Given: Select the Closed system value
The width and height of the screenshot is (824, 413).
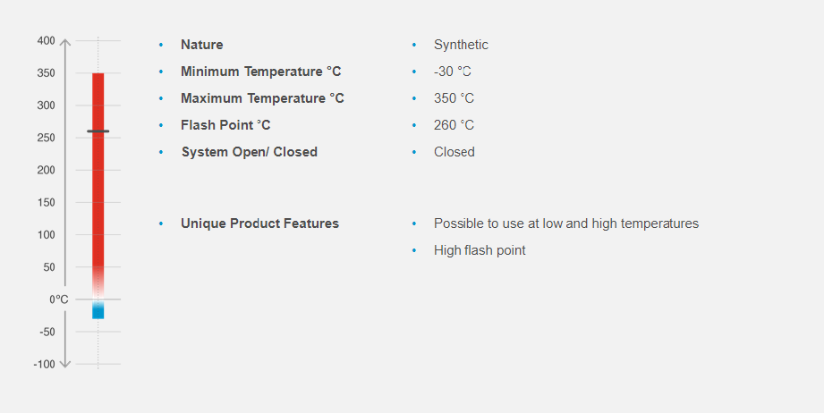Looking at the screenshot, I should pyautogui.click(x=454, y=152).
